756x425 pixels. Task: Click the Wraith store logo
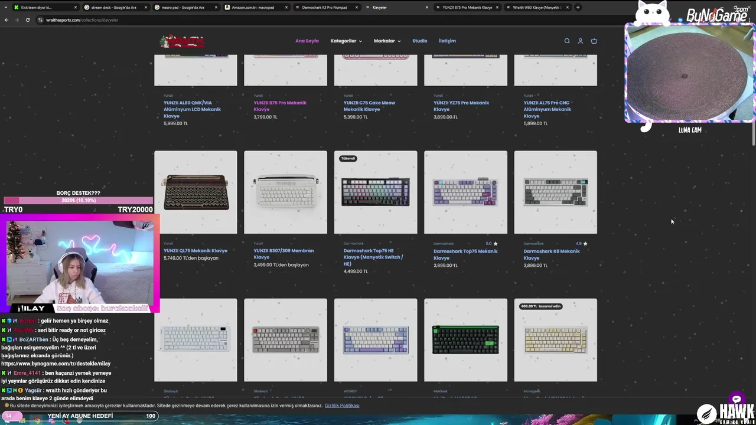pos(182,41)
